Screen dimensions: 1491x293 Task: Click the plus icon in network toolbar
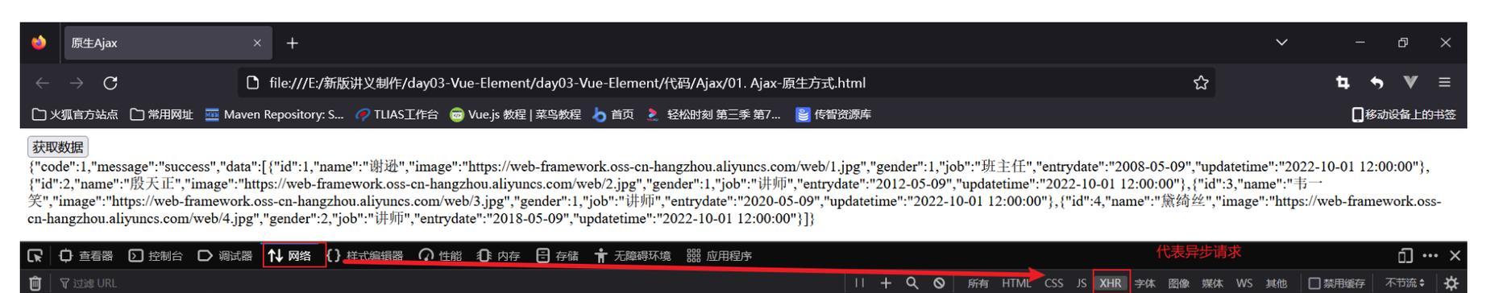click(x=886, y=283)
